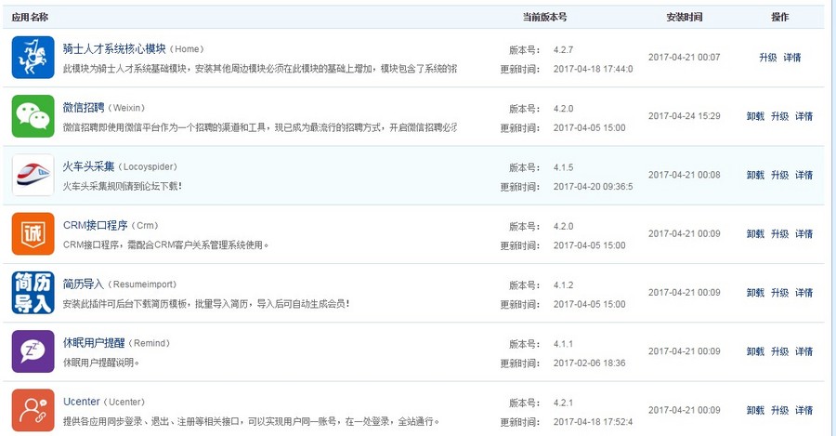The width and height of the screenshot is (836, 436).
Task: Click 详情 for 微信招聘
Action: point(804,116)
